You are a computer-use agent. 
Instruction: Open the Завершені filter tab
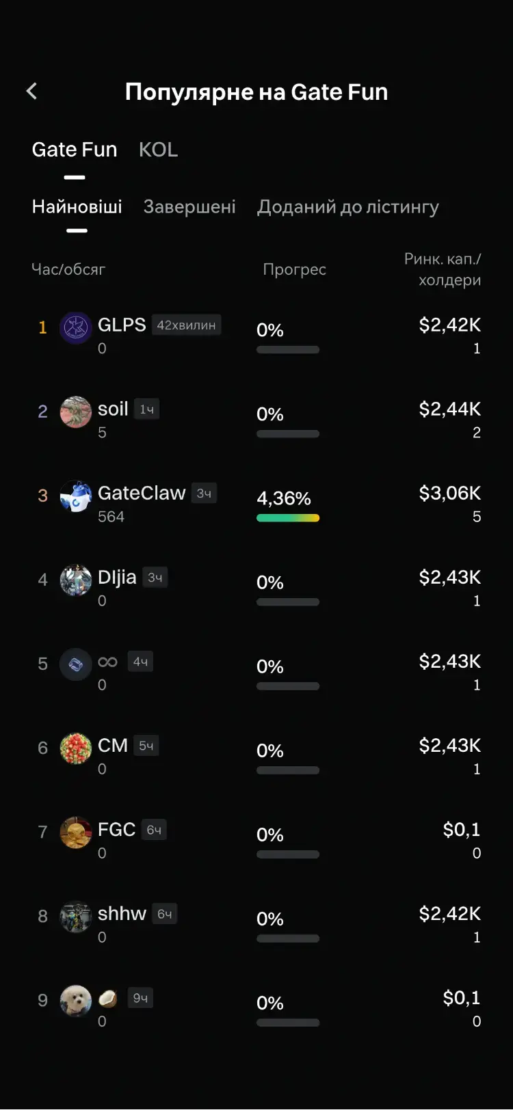(x=189, y=206)
